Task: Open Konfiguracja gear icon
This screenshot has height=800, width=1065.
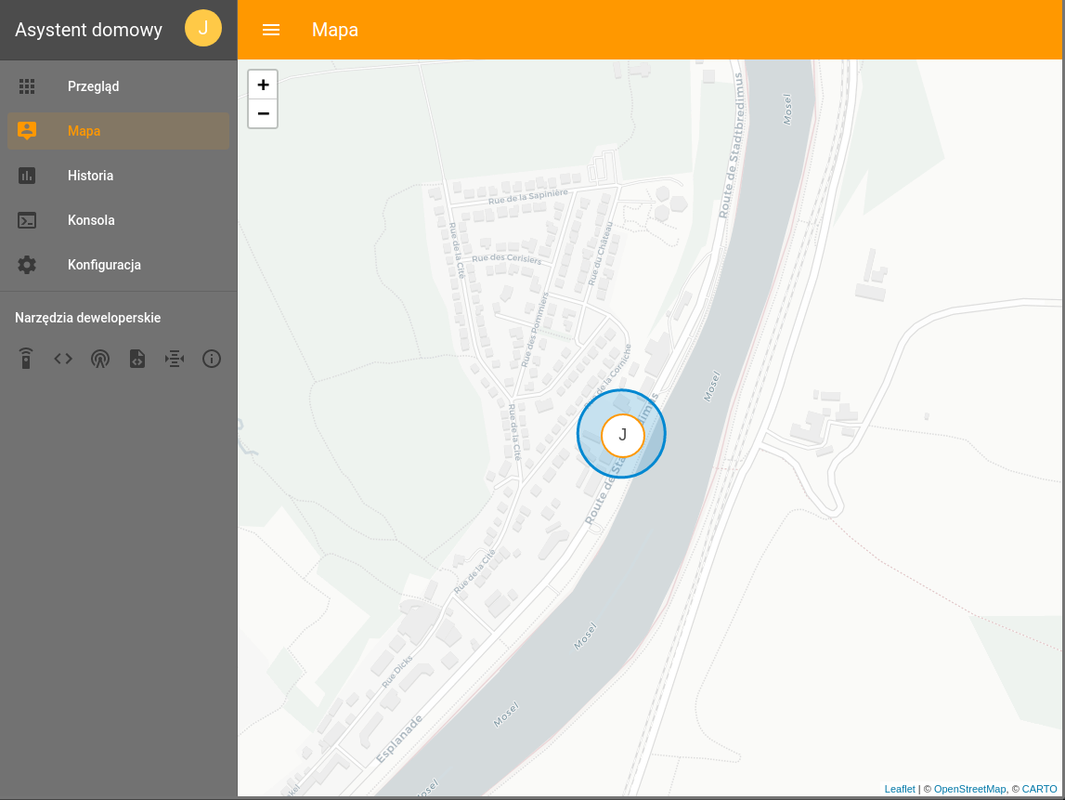Action: (x=27, y=265)
